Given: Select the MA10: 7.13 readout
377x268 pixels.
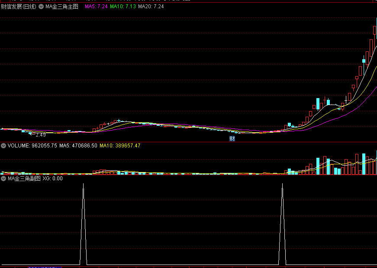Looking at the screenshot, I should [123, 6].
